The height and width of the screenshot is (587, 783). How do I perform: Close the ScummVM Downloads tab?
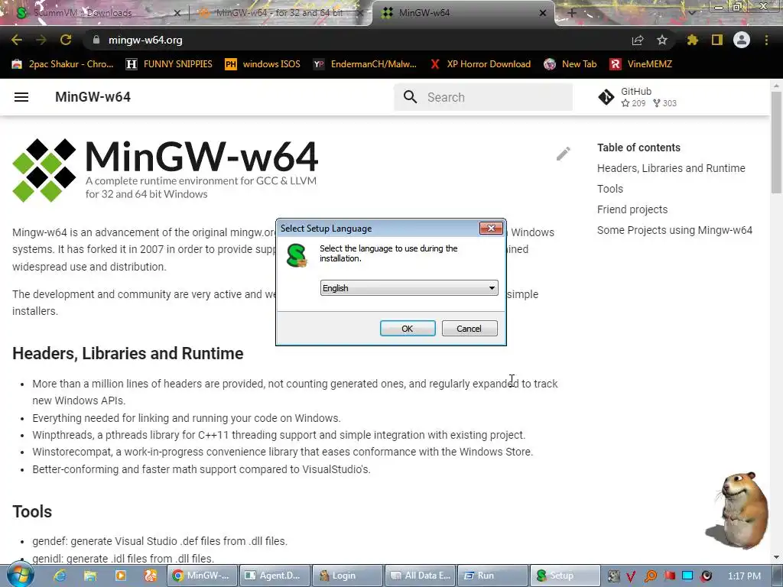(x=177, y=14)
